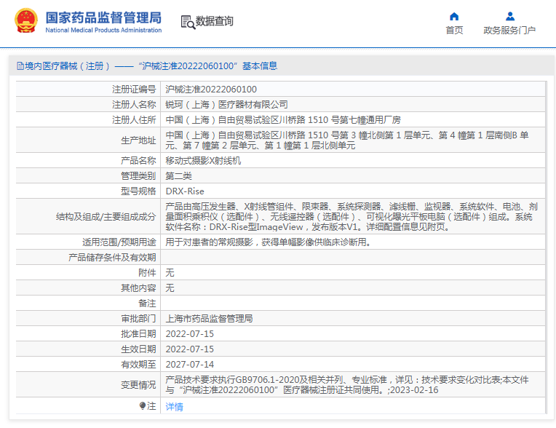Click the 政务服务门户 text link
This screenshot has width=556, height=428.
[x=509, y=31]
